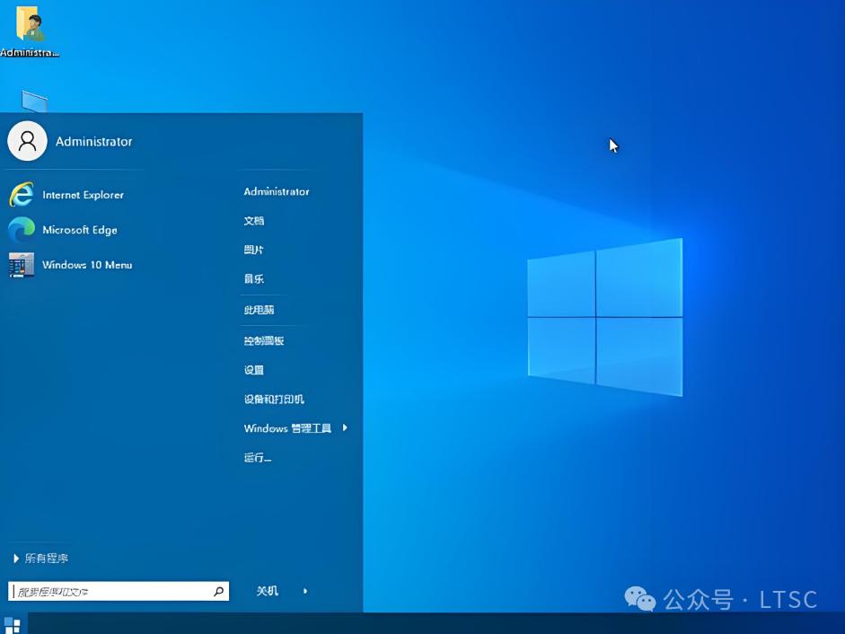Open 此电脑 from the Start menu

(x=260, y=309)
